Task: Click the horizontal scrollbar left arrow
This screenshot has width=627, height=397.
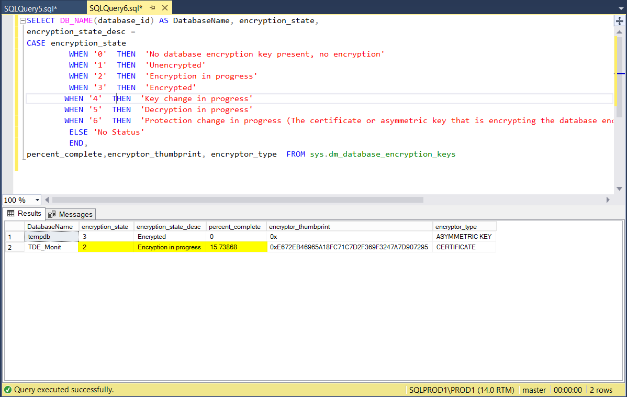Action: point(47,200)
